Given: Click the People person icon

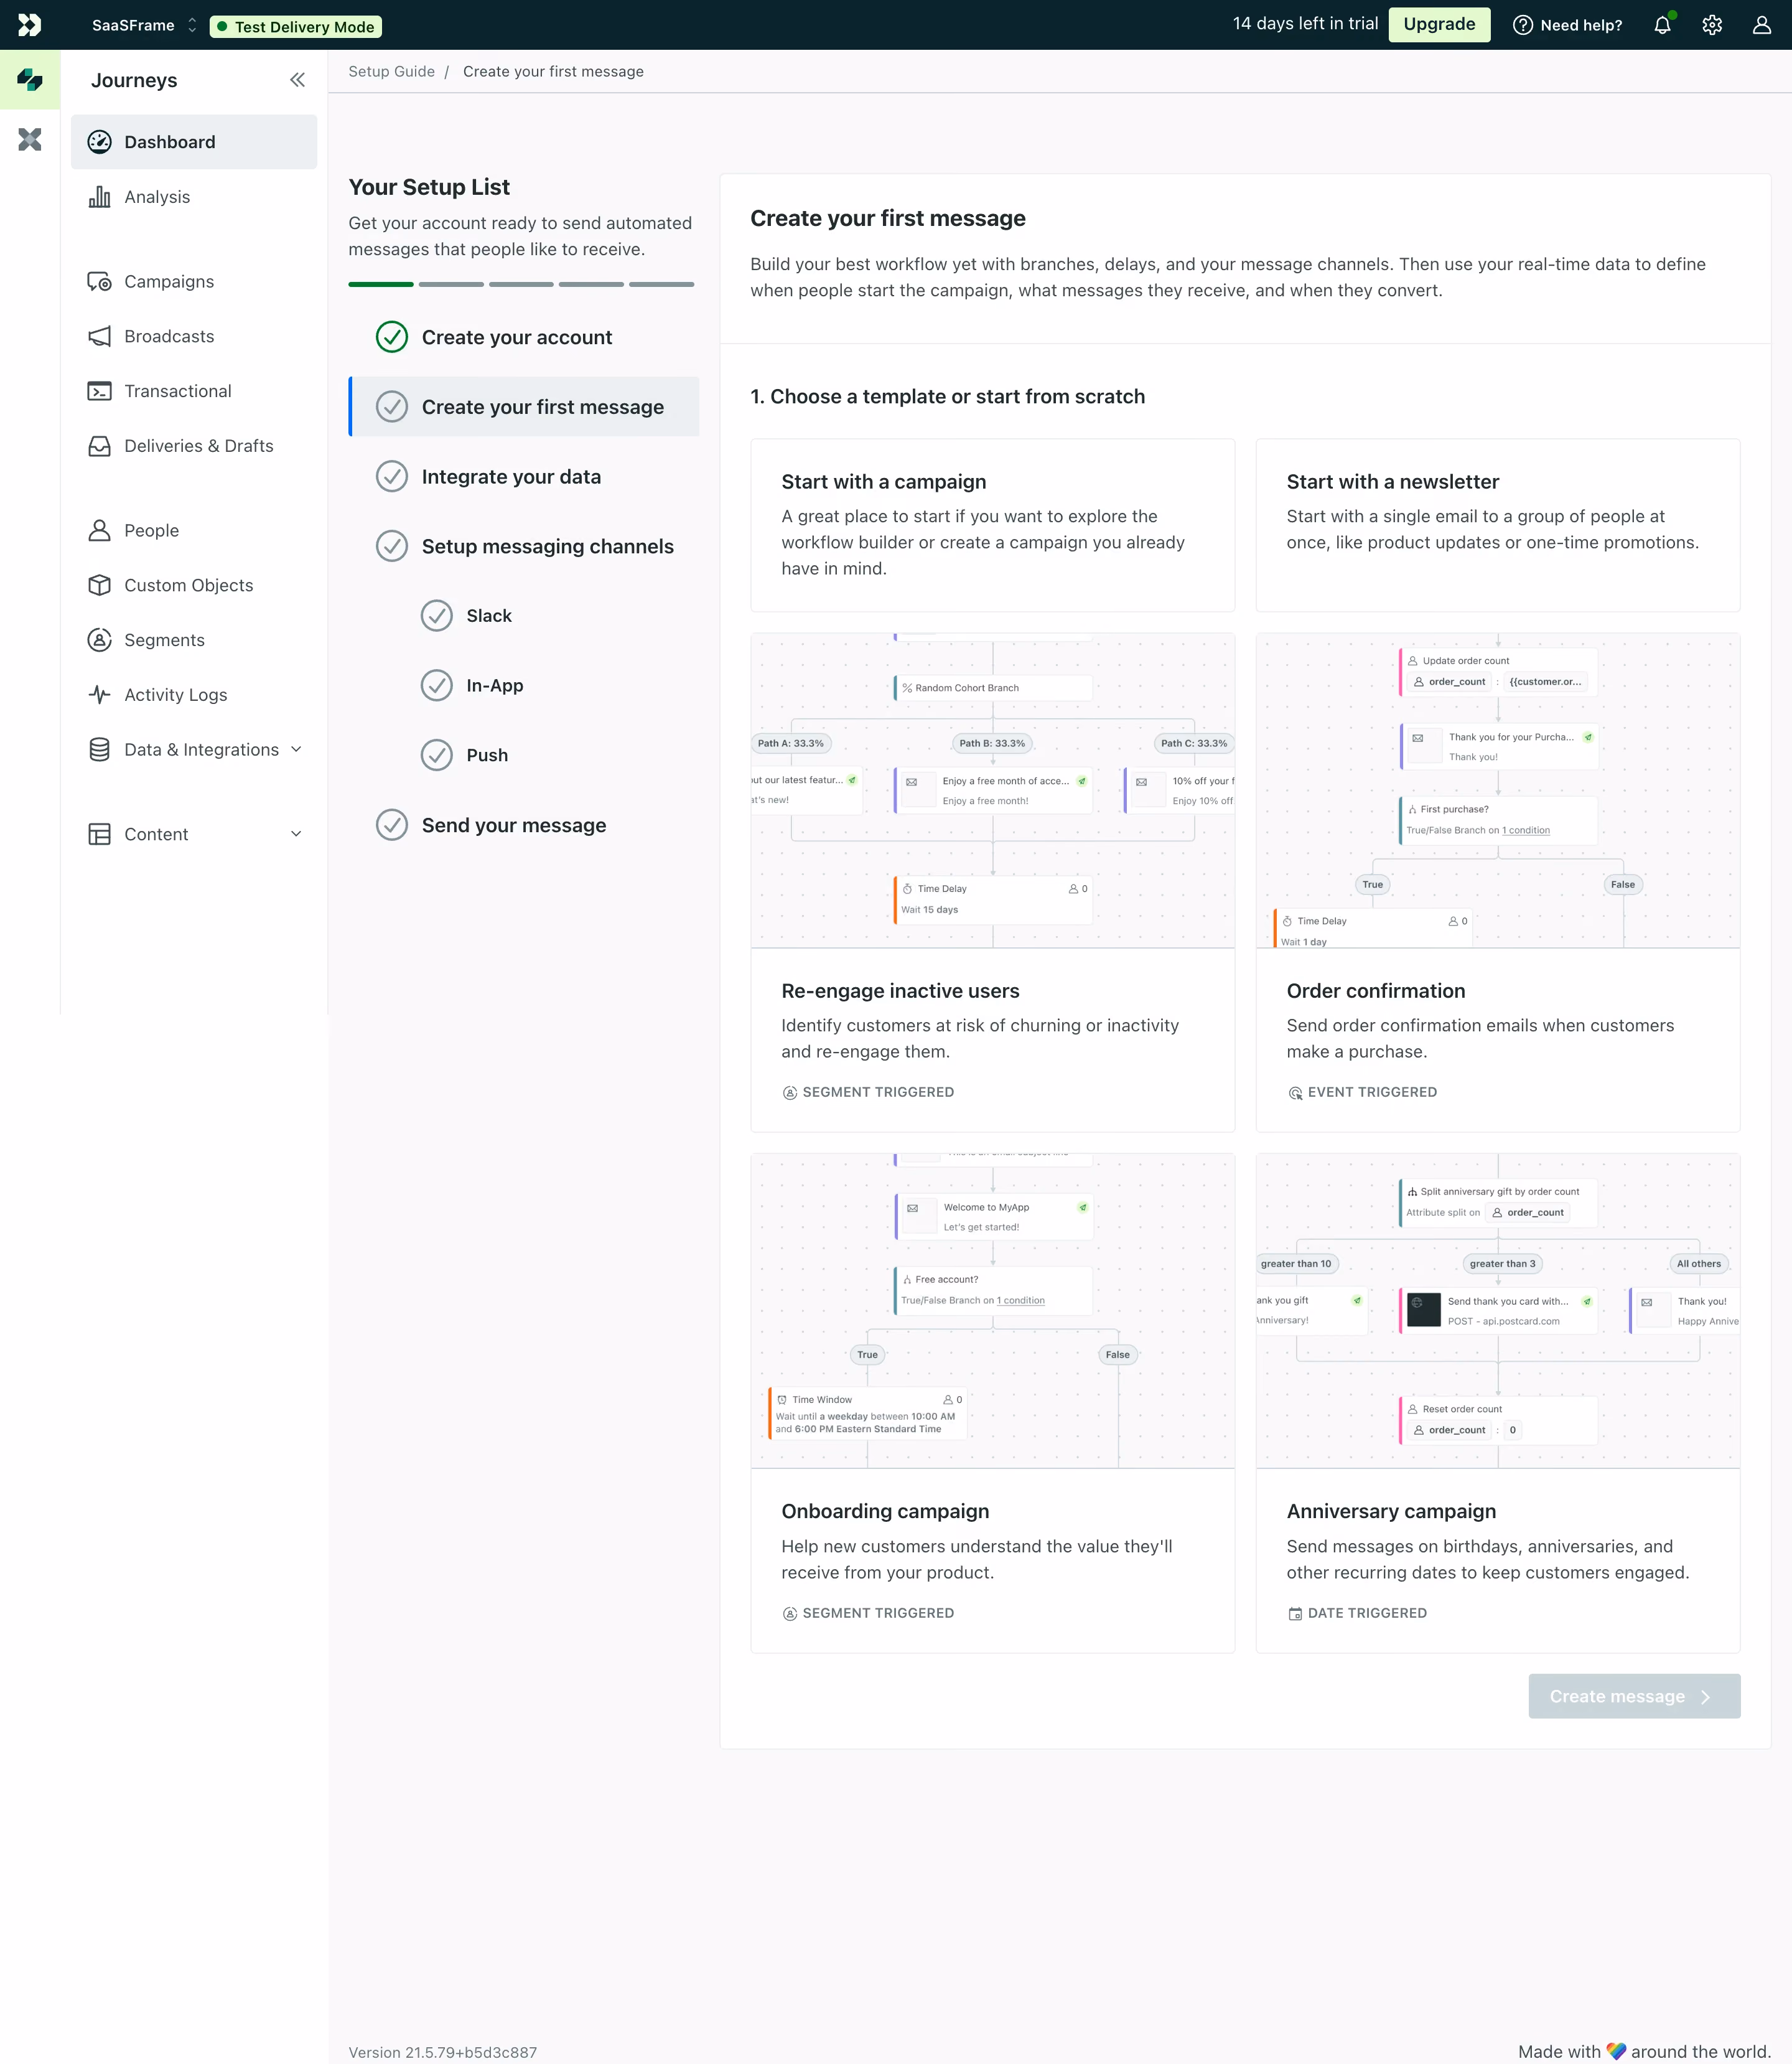Looking at the screenshot, I should [x=99, y=530].
